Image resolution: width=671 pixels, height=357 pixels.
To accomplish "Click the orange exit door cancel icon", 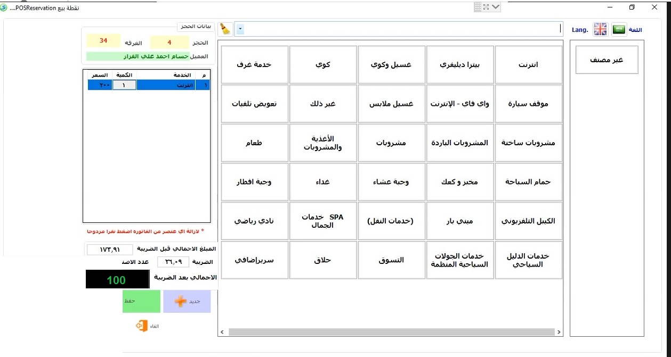I will (x=141, y=326).
